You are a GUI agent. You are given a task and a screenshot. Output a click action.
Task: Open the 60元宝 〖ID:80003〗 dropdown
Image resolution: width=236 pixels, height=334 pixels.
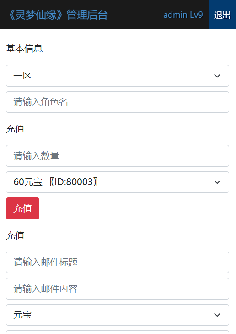point(118,182)
